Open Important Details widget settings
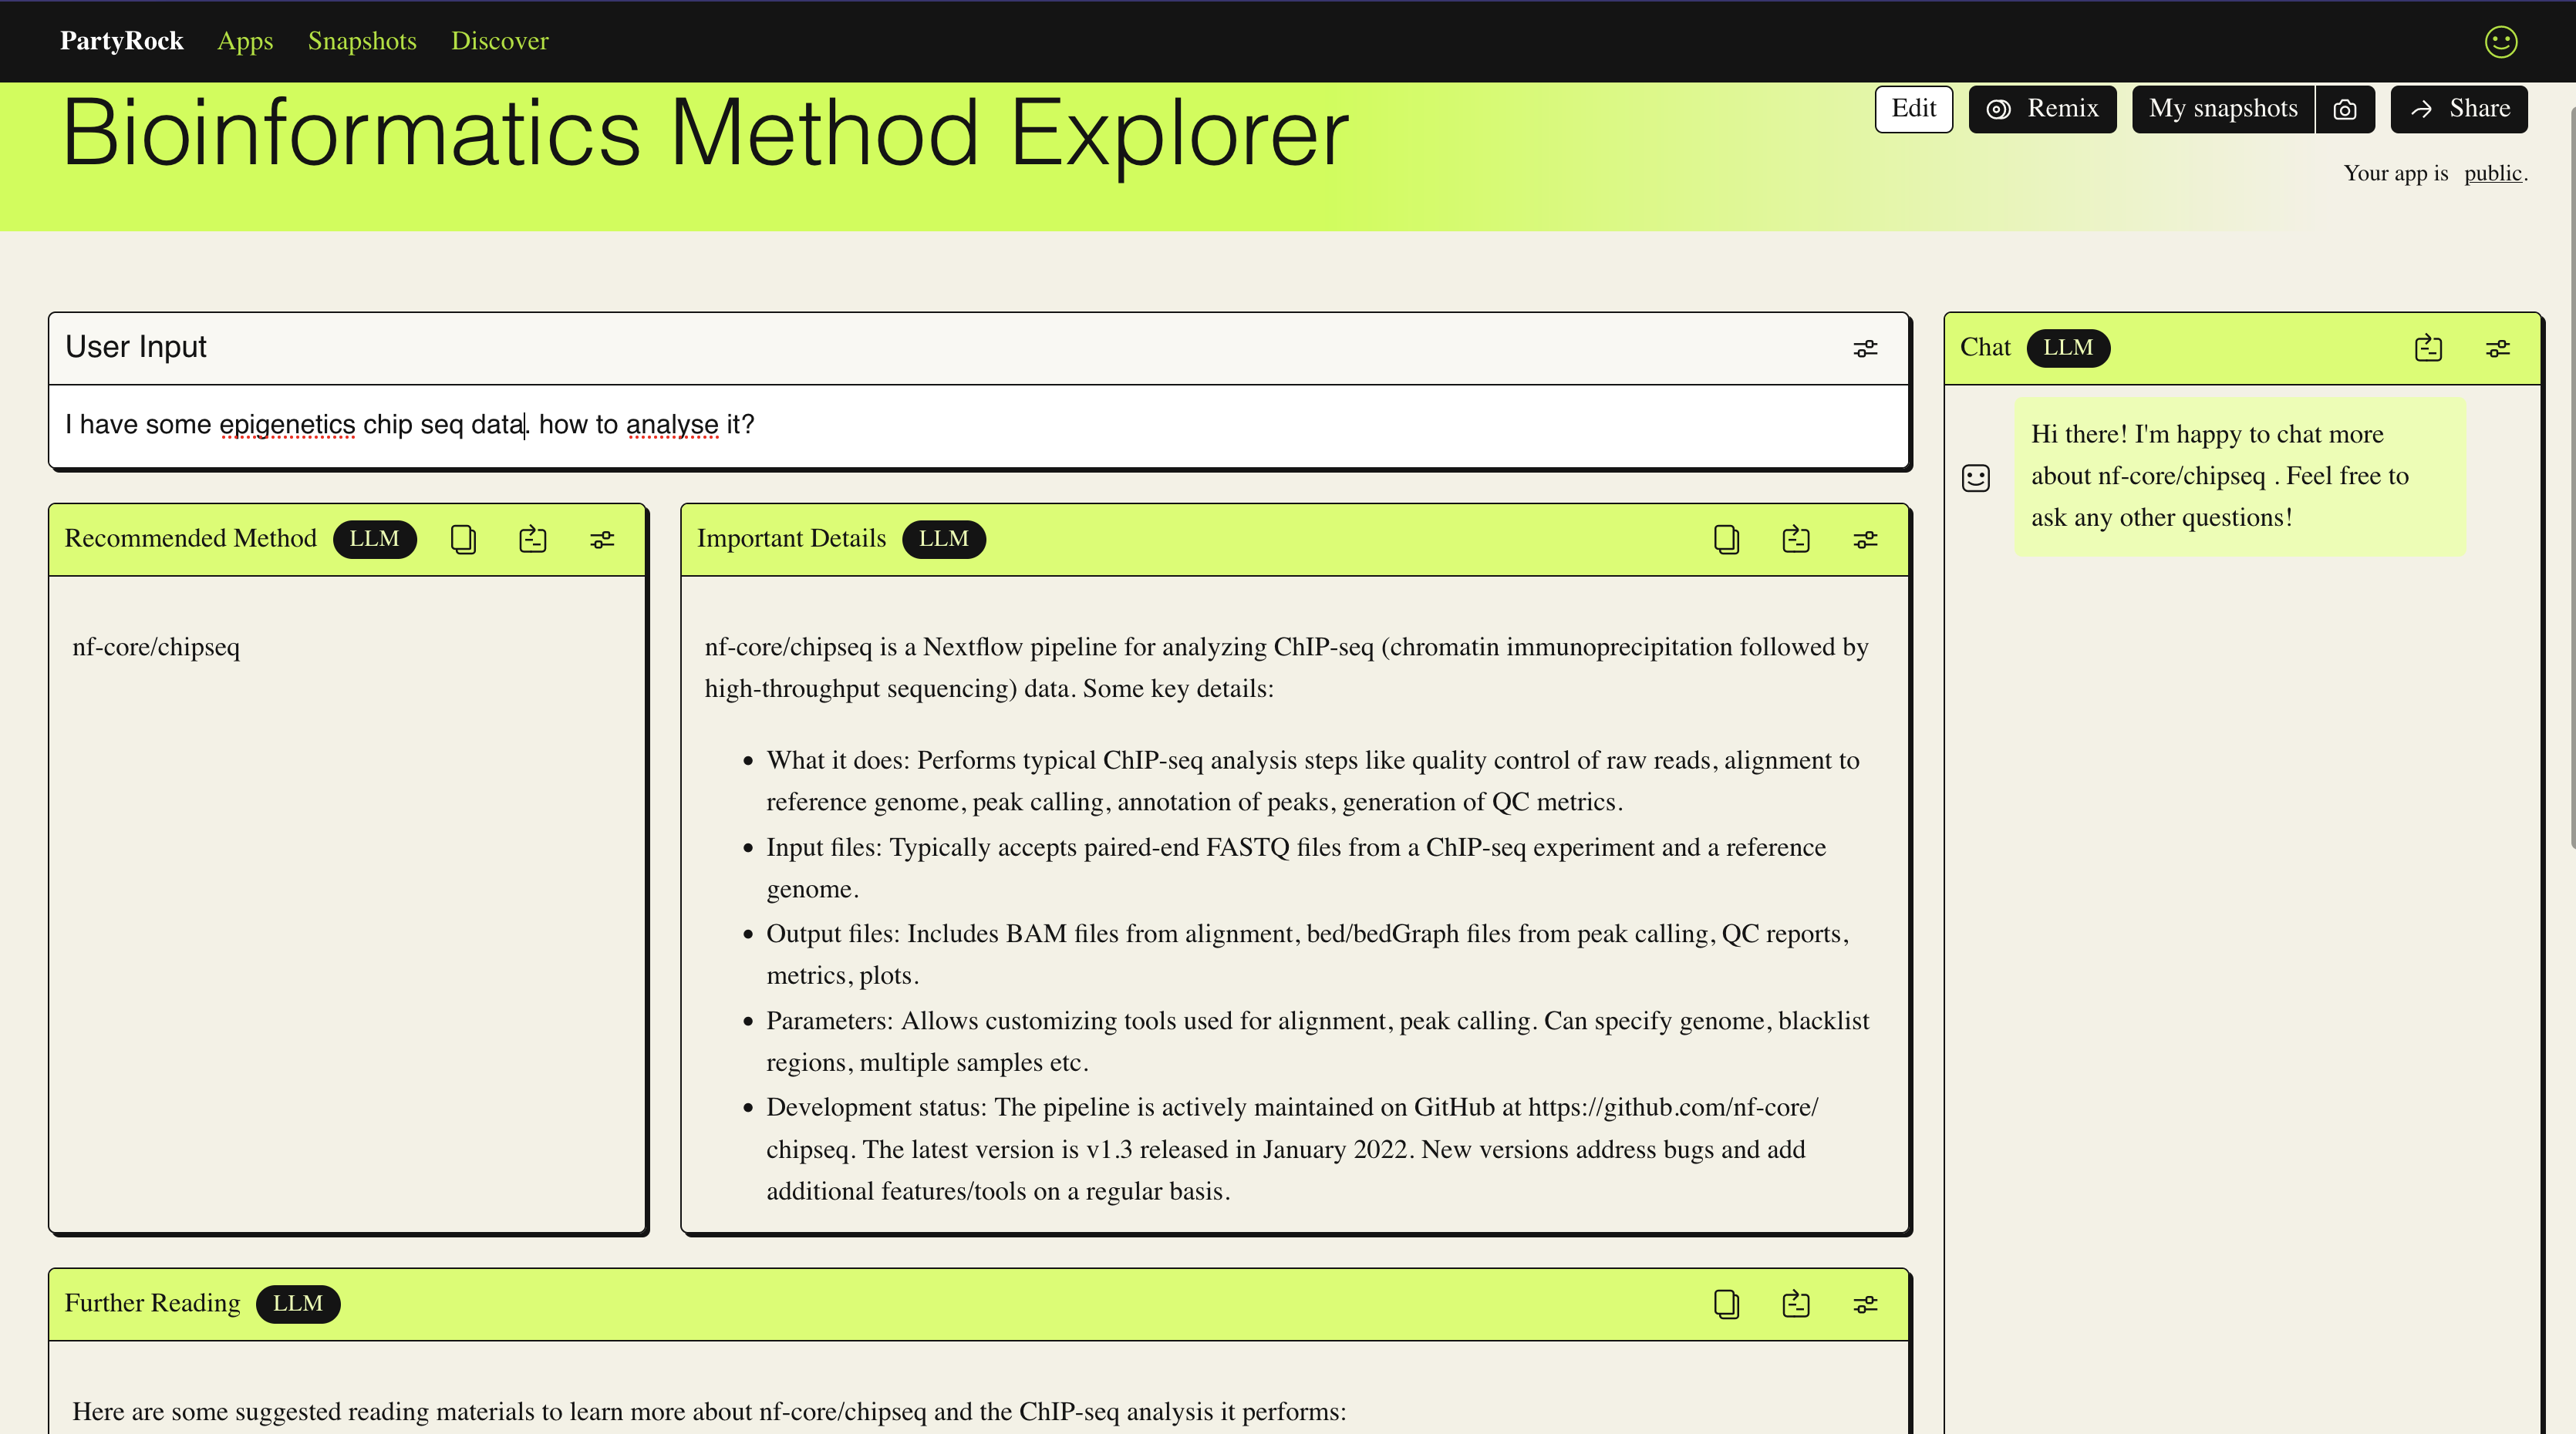 coord(1865,540)
